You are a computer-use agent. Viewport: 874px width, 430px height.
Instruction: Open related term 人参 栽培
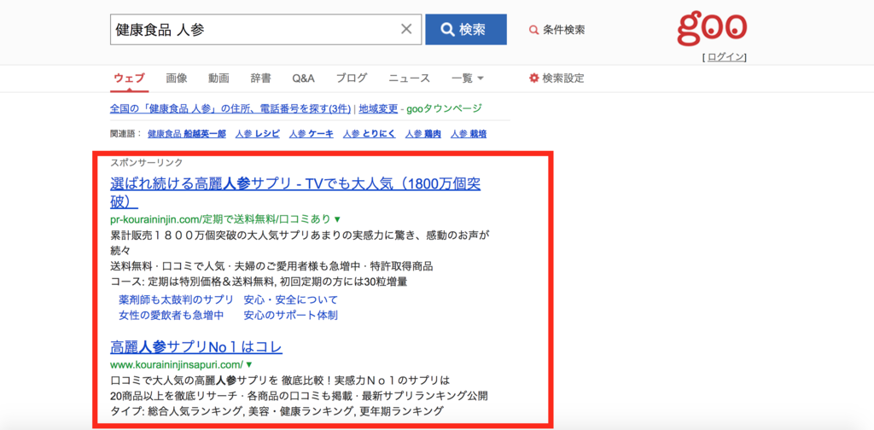[x=469, y=134]
